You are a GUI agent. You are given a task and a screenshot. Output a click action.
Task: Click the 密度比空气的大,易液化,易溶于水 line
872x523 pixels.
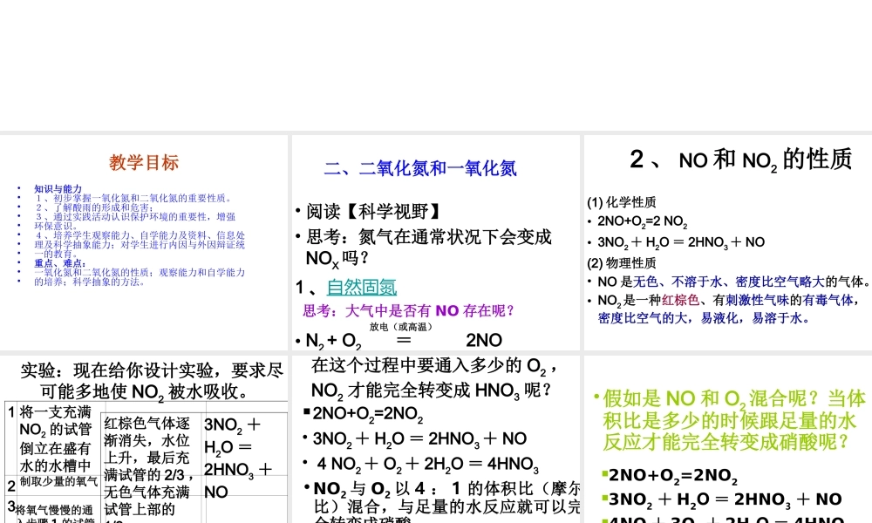pyautogui.click(x=704, y=318)
